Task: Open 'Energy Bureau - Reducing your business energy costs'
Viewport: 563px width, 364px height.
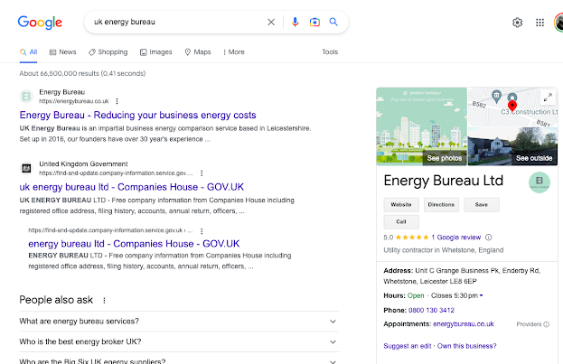Action: 137,116
